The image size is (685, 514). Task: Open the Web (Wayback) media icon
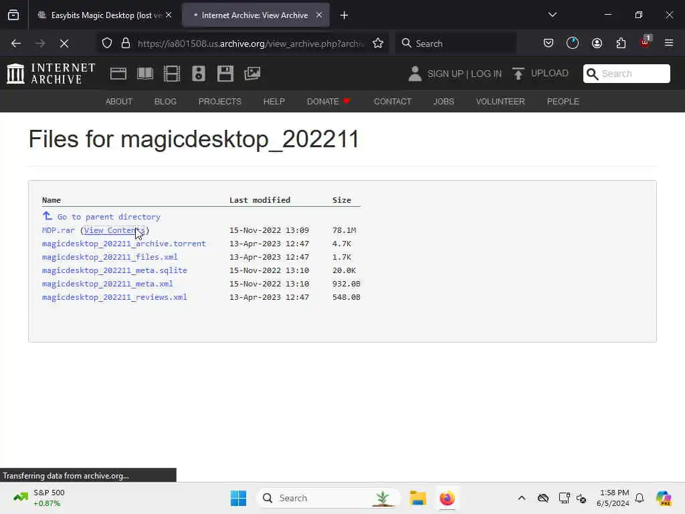[x=118, y=74]
